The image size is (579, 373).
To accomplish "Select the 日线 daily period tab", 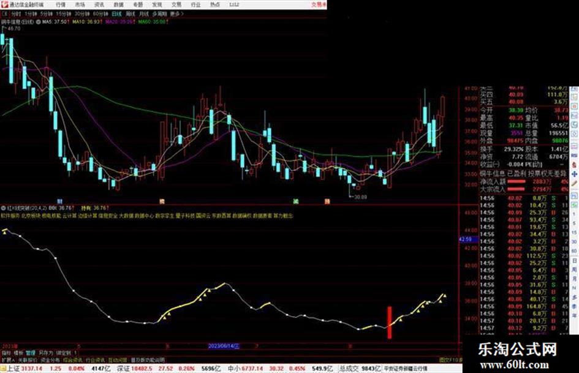I will click(116, 13).
